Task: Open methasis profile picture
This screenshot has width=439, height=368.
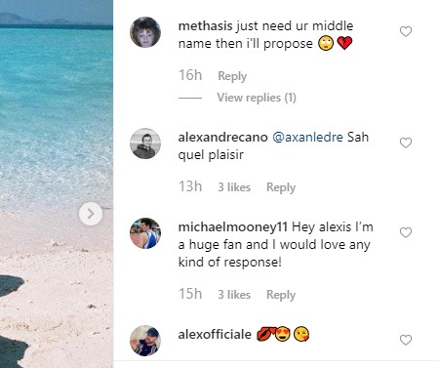Action: 145,32
